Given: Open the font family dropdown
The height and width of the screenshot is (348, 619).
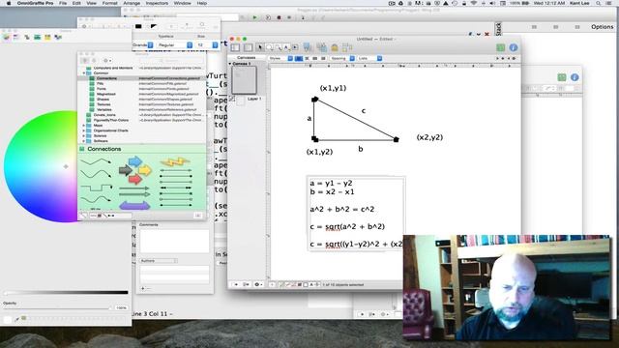Looking at the screenshot, I should [x=142, y=45].
